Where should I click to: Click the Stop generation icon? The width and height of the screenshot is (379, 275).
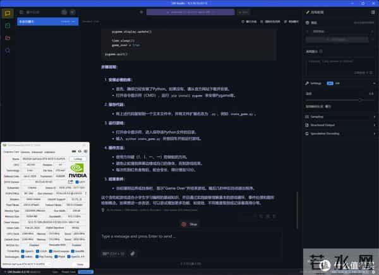point(184,225)
